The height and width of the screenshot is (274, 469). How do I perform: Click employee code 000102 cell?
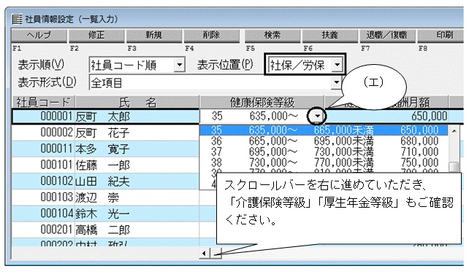click(43, 181)
